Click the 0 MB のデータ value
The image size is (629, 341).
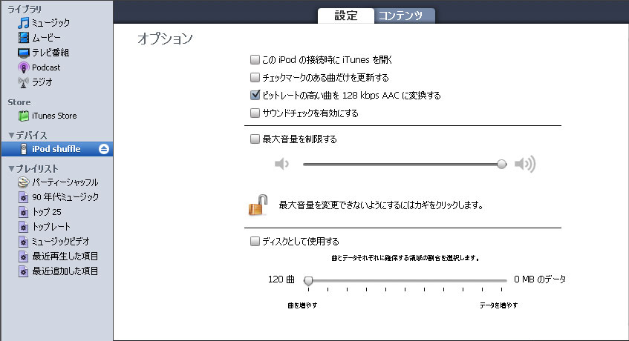(540, 279)
